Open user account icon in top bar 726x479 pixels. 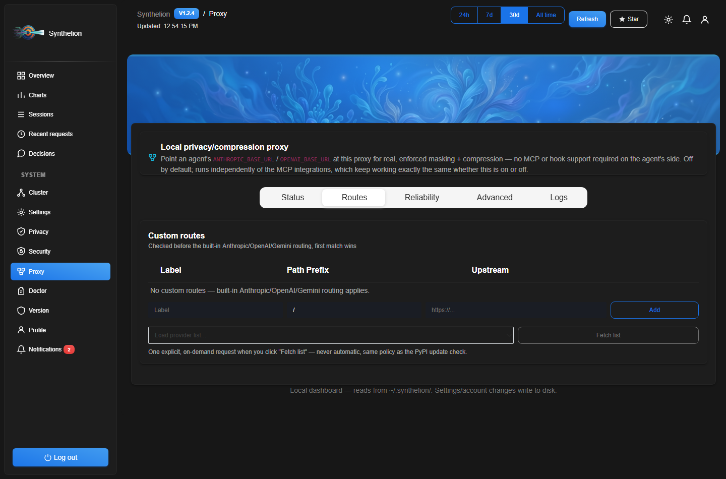pos(705,20)
